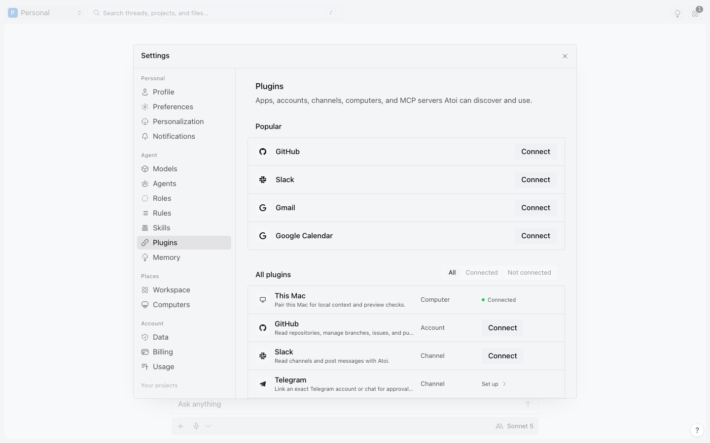Connect Gmail plugin
The width and height of the screenshot is (710, 443).
[x=535, y=208]
